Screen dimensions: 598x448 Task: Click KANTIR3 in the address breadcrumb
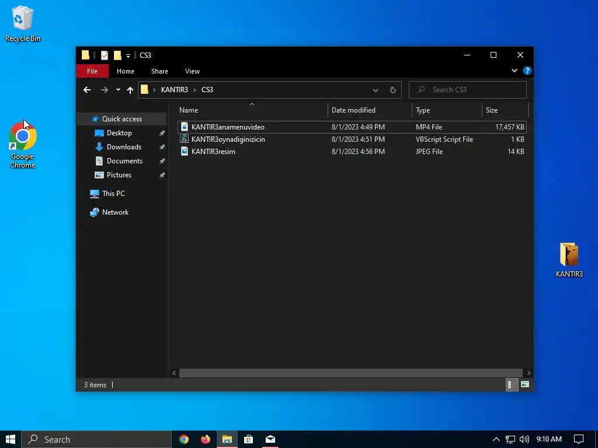(174, 90)
